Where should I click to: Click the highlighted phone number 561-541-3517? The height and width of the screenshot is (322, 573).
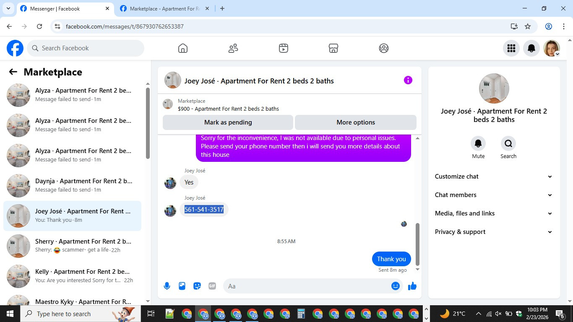click(204, 209)
